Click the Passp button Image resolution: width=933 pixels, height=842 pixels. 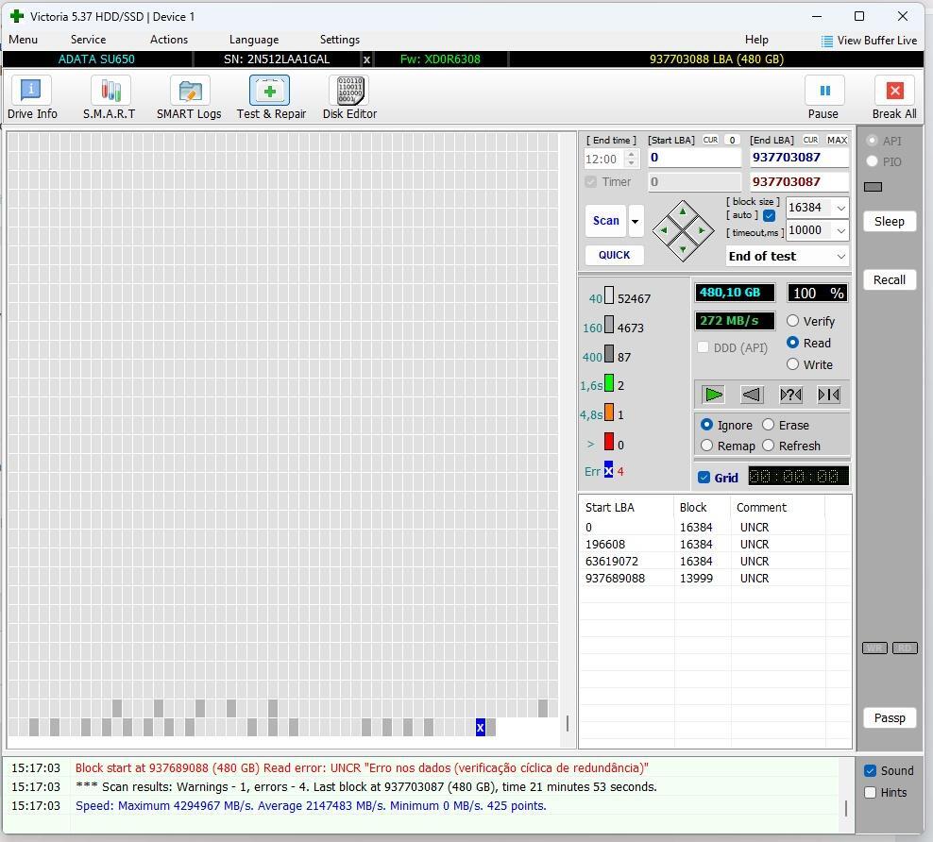pyautogui.click(x=889, y=717)
